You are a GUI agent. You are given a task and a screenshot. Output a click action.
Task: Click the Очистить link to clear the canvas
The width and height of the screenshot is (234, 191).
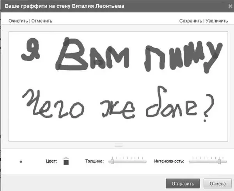click(18, 21)
